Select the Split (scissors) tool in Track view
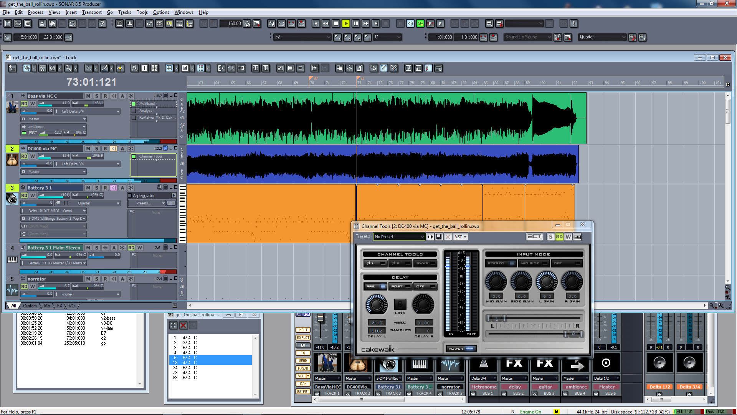The image size is (737, 415). pos(43,68)
